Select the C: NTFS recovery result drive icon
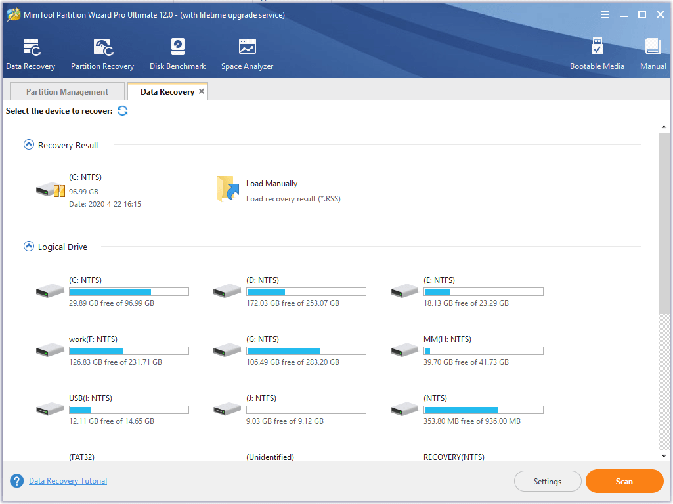This screenshot has width=673, height=504. pos(50,189)
